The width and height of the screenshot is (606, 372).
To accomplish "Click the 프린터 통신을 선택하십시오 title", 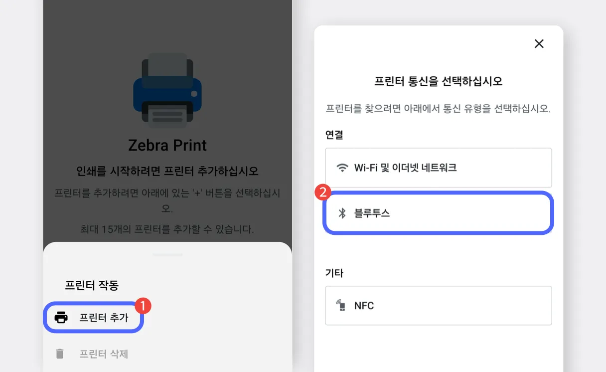I will pyautogui.click(x=438, y=81).
